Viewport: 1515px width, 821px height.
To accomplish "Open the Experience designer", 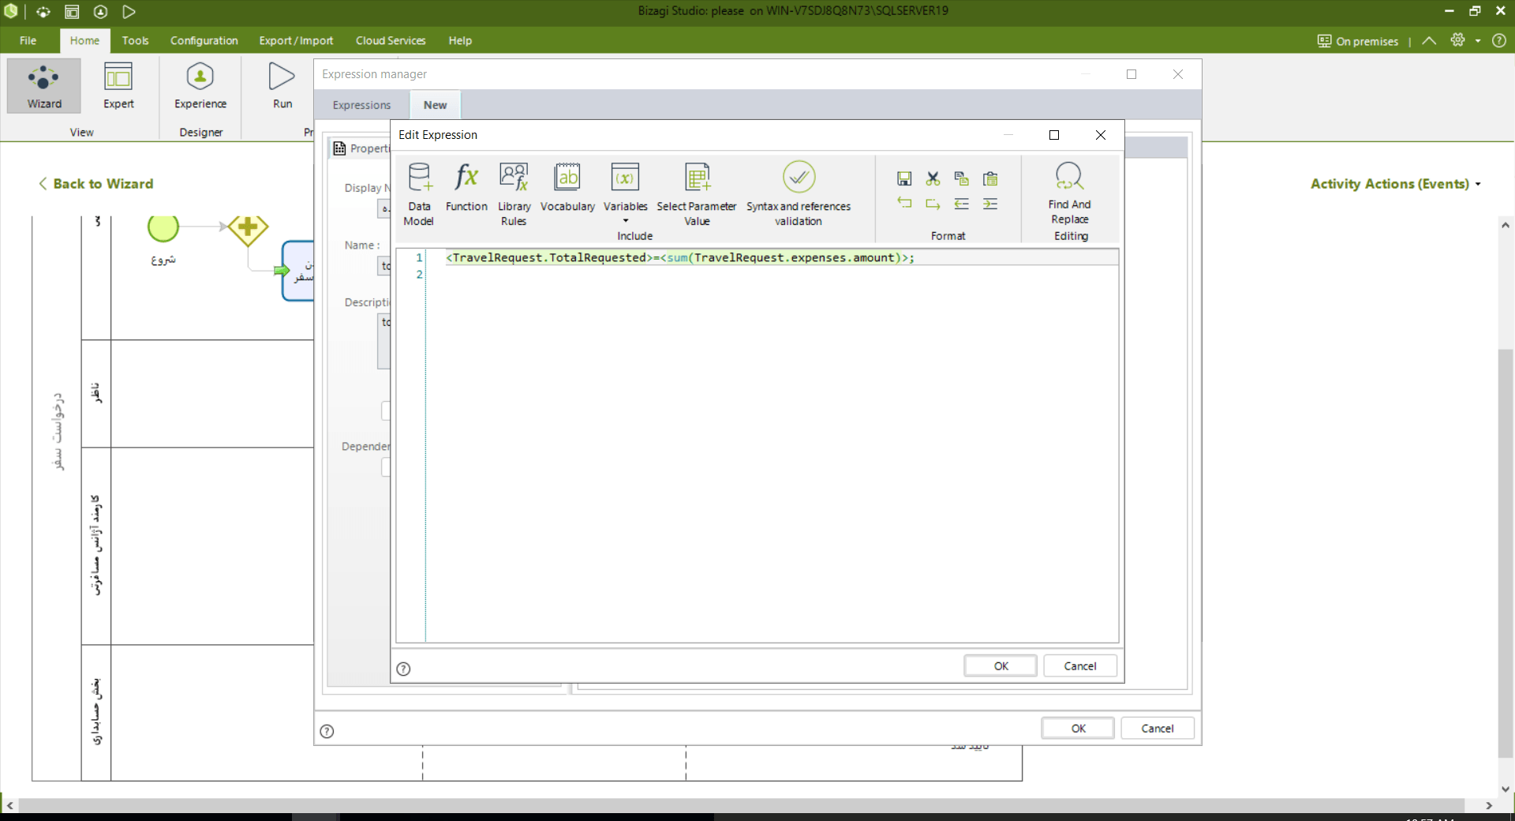I will pos(200,85).
